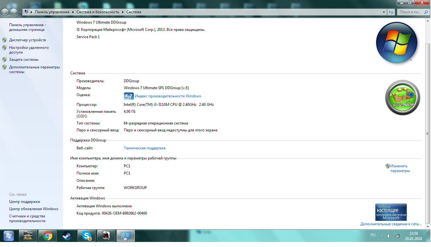Click the "4,00 ГБ" memory value

pyautogui.click(x=129, y=112)
